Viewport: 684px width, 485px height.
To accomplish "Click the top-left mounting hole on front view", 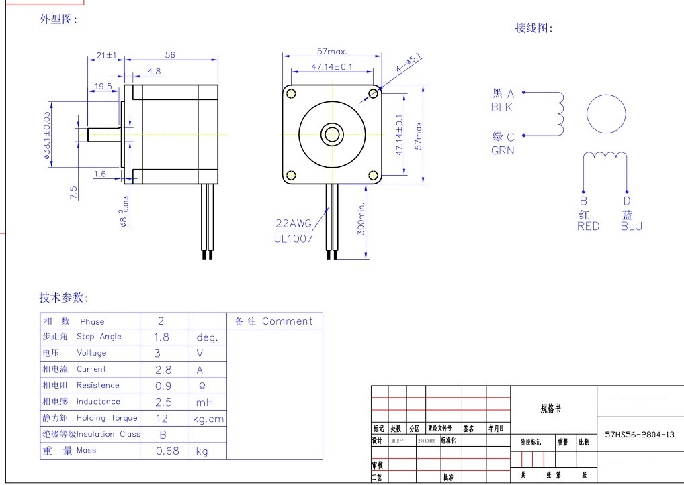I will [x=292, y=94].
